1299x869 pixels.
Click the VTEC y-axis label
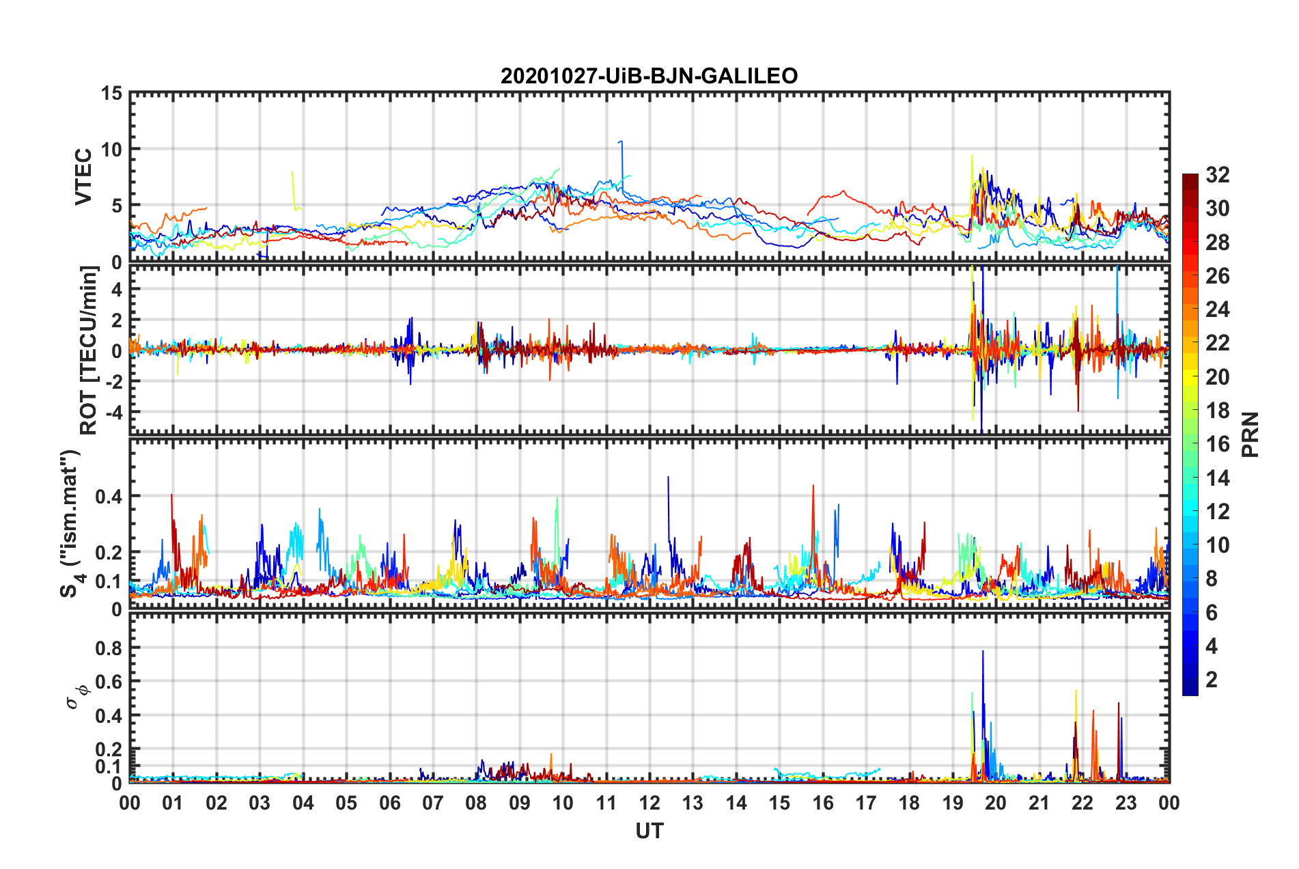83,176
